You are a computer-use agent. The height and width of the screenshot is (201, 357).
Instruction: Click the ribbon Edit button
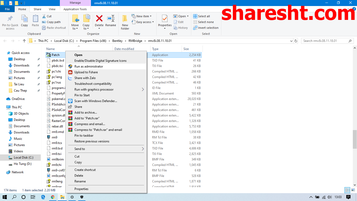click(178, 22)
